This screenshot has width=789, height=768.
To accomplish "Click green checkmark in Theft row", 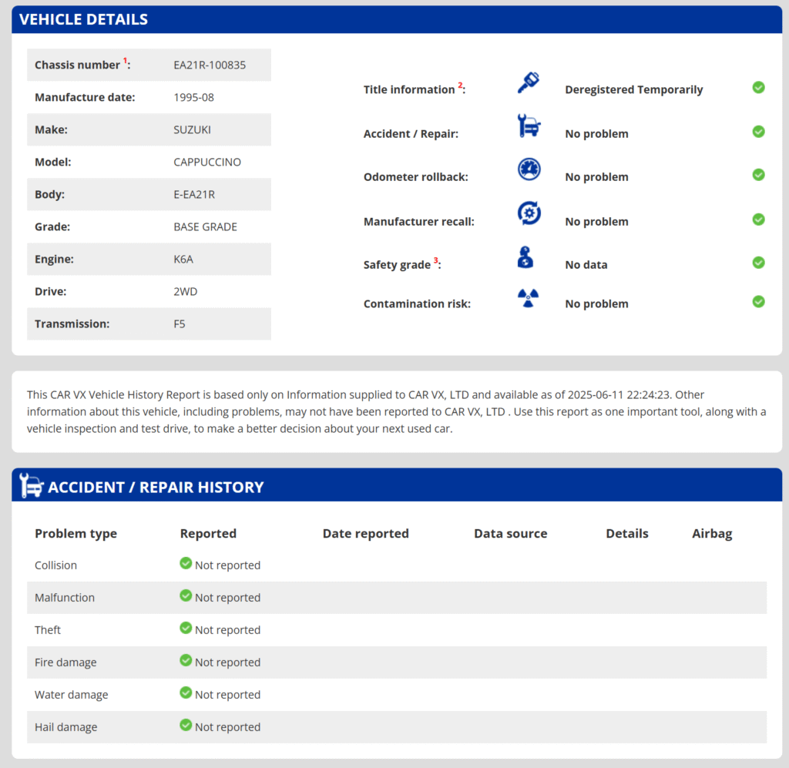I will [186, 629].
